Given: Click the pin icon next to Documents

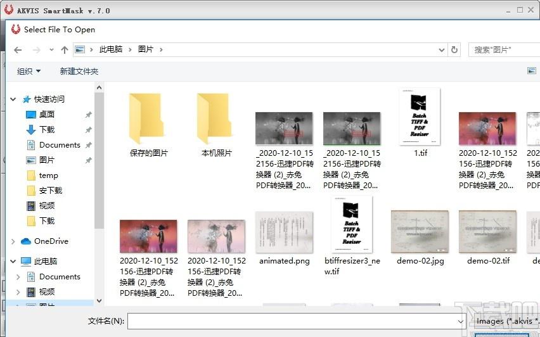Looking at the screenshot, I should point(89,145).
